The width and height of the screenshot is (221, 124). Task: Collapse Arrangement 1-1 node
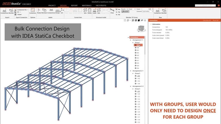point(131,40)
